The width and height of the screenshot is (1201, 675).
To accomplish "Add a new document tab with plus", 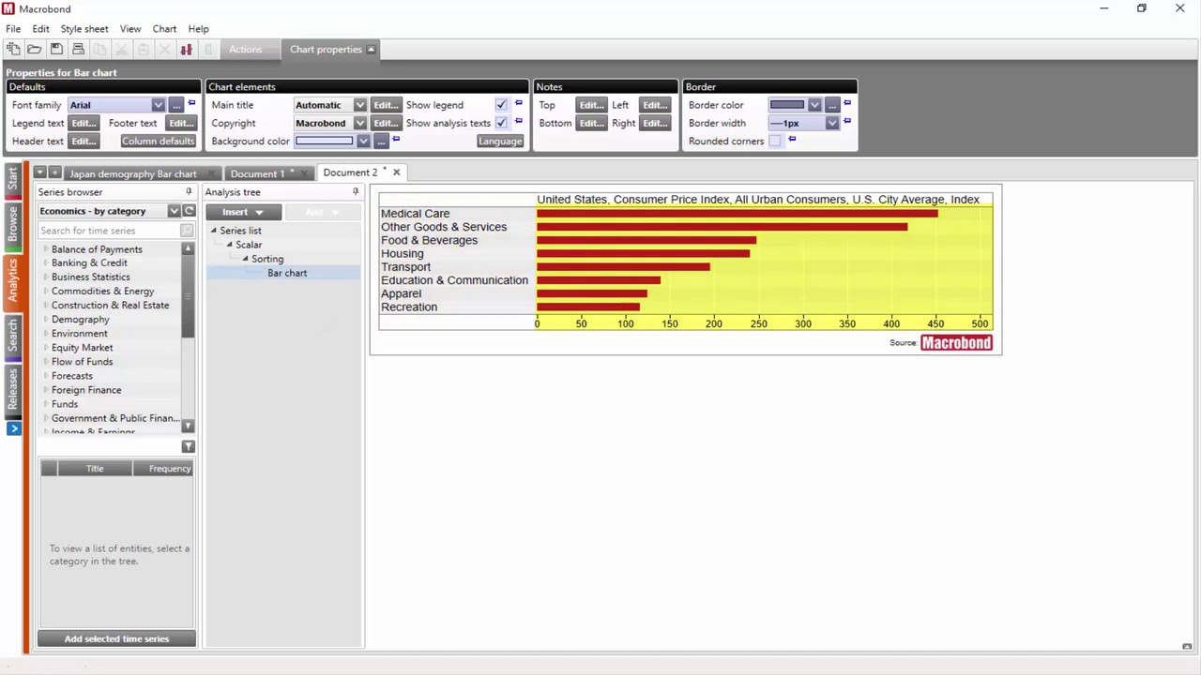I will coord(54,172).
